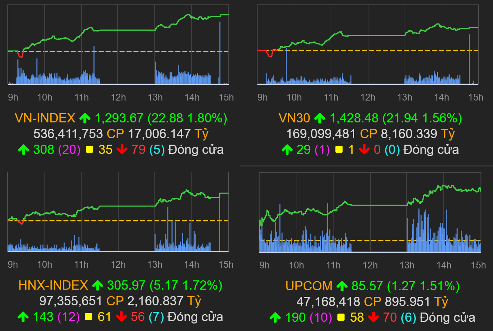Click UPCOM change (1.27 1.51%)

click(423, 286)
